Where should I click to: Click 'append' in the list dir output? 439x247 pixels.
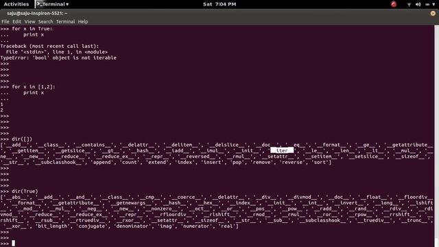102,162
